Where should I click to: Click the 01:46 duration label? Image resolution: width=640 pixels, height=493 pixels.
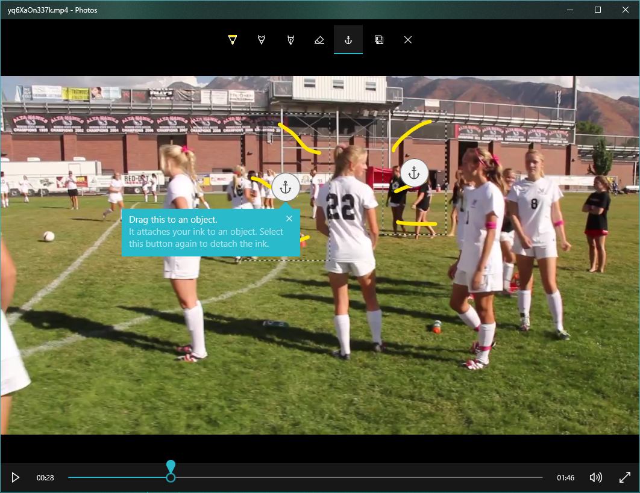[x=565, y=478]
